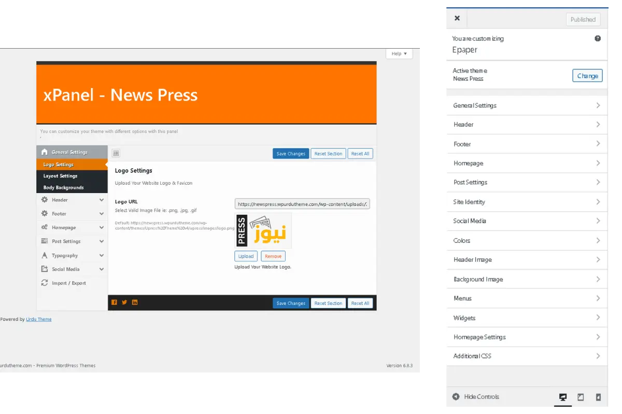The image size is (622, 414).
Task: Click the expand-all options icon beside Save Changes
Action: point(116,153)
